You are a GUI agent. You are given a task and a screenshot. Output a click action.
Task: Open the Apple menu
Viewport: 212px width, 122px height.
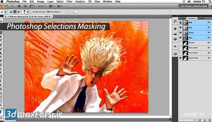coord(2,1)
